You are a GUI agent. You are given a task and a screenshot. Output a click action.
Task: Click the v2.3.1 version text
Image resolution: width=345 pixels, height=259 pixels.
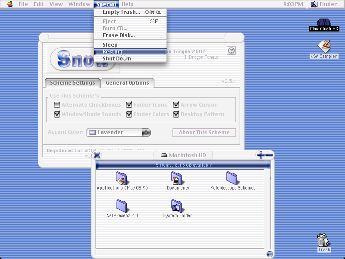click(229, 81)
